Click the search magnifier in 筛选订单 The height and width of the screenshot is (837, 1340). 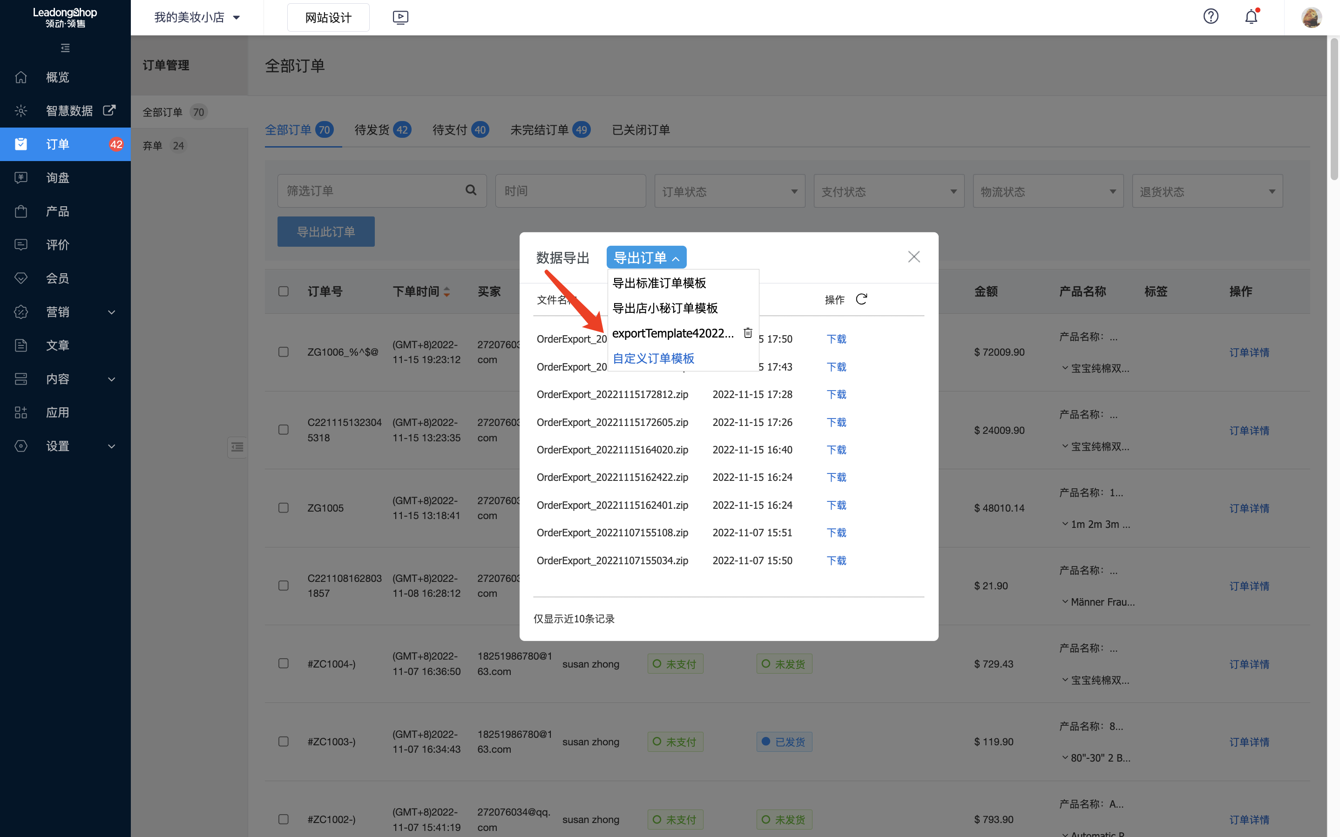pos(471,190)
